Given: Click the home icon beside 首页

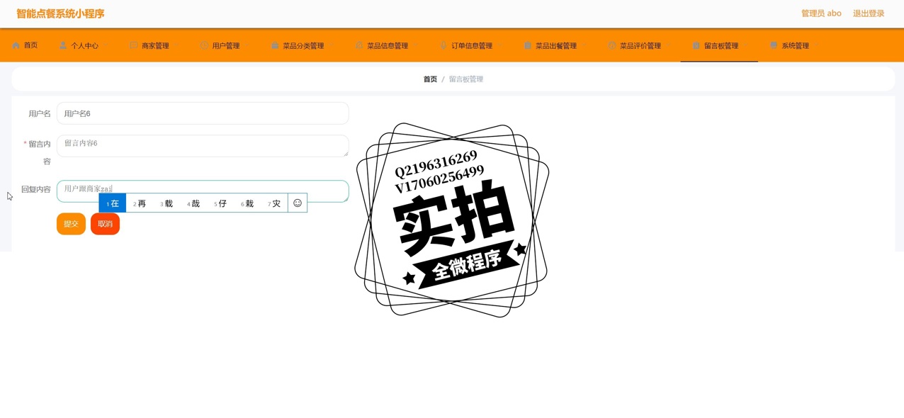Looking at the screenshot, I should 16,45.
